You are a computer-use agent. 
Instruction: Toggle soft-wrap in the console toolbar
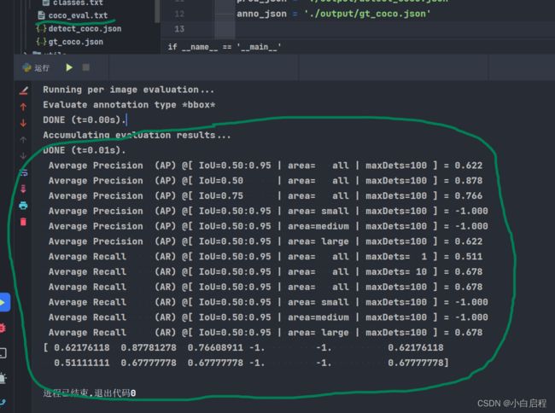tap(23, 172)
